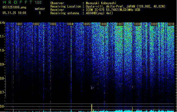Click the 1804 time marker

click(x=70, y=24)
